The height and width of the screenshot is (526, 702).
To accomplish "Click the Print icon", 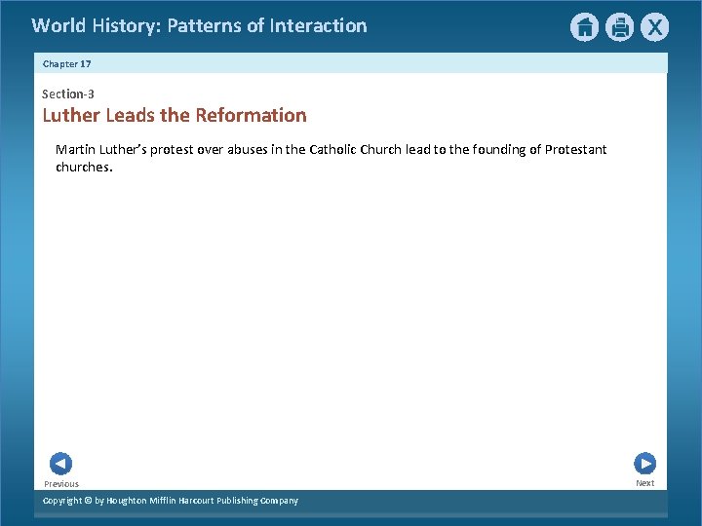I will (x=620, y=27).
